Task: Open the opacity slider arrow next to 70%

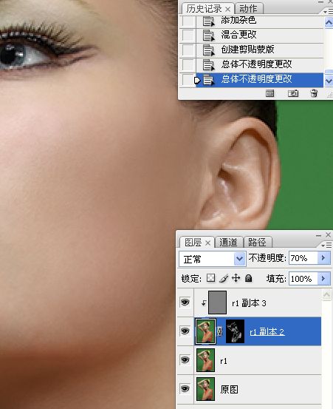Action: point(323,258)
